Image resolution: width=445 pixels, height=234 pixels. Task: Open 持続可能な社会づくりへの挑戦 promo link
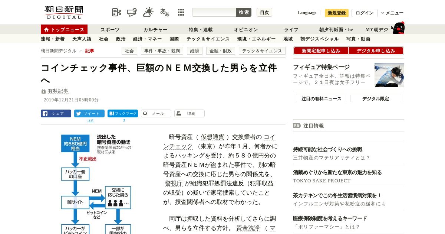coord(327,149)
